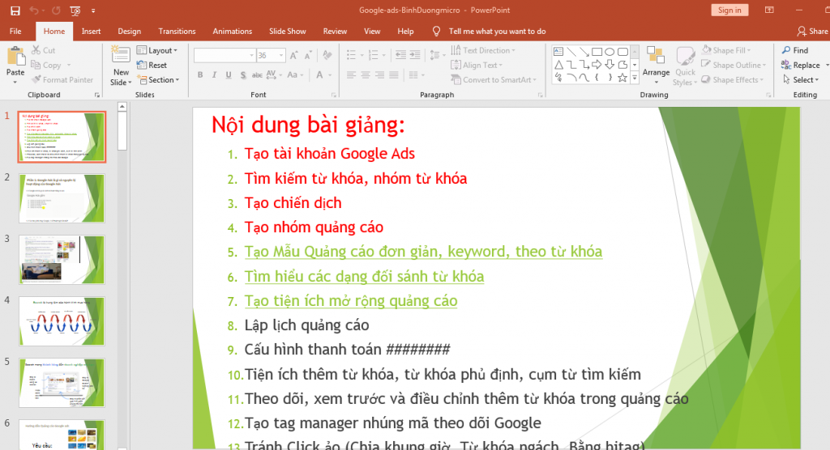Click Copy in Clipboard group
This screenshot has width=830, height=450.
tap(46, 65)
